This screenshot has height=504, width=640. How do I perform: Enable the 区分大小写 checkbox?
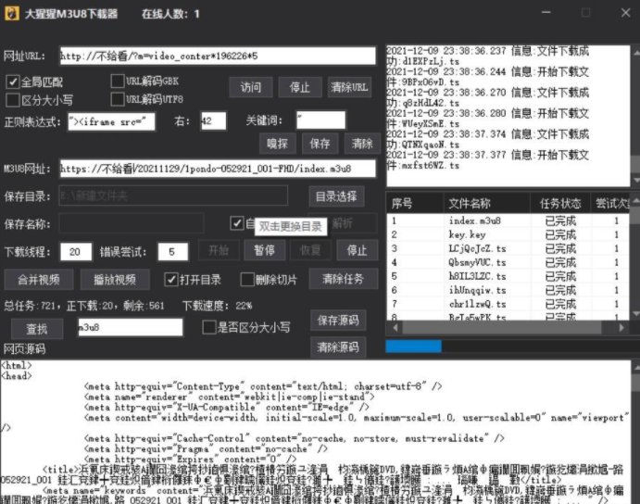(x=13, y=99)
